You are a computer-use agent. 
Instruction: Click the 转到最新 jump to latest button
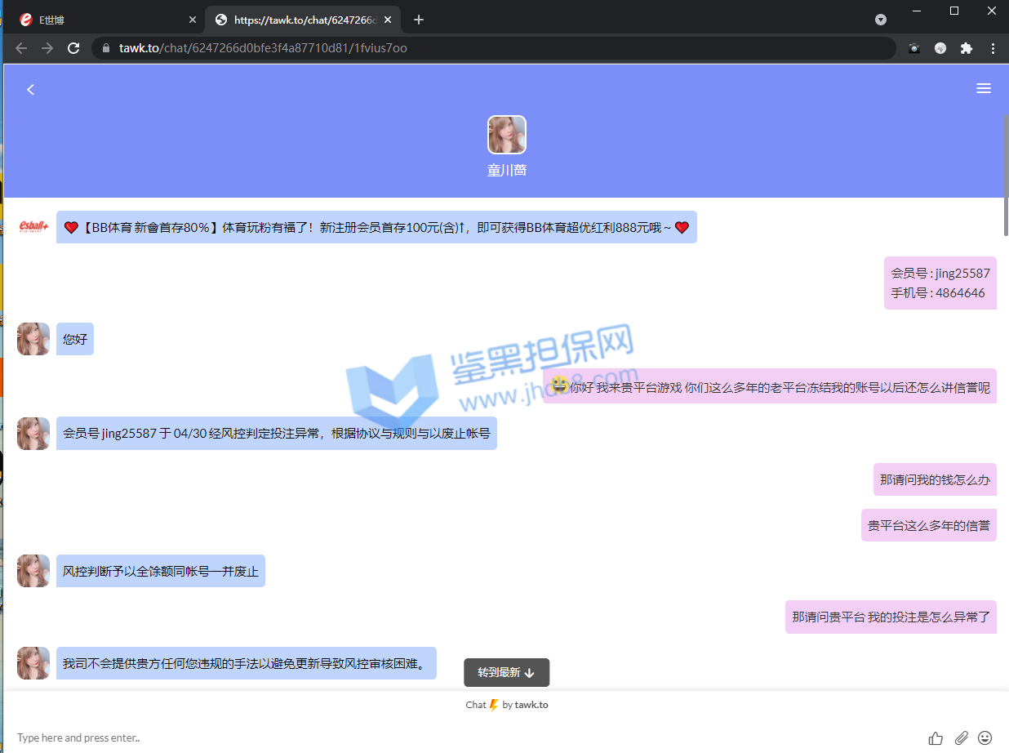(x=506, y=672)
